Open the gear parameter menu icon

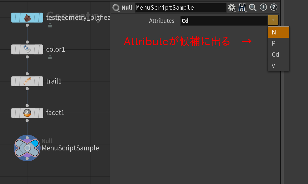click(x=231, y=7)
